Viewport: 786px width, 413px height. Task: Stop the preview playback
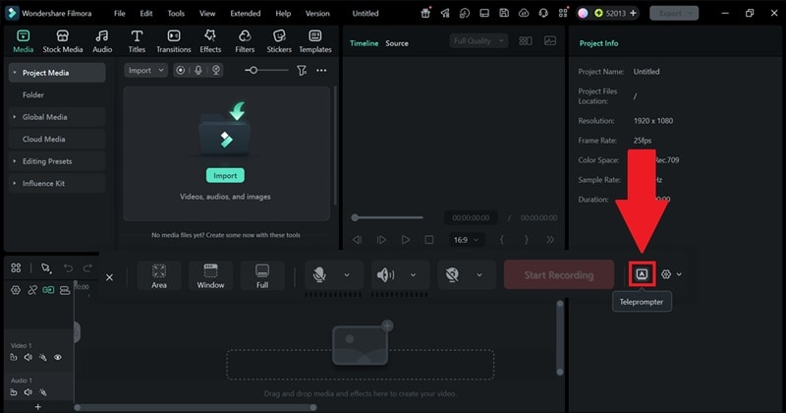pyautogui.click(x=429, y=240)
